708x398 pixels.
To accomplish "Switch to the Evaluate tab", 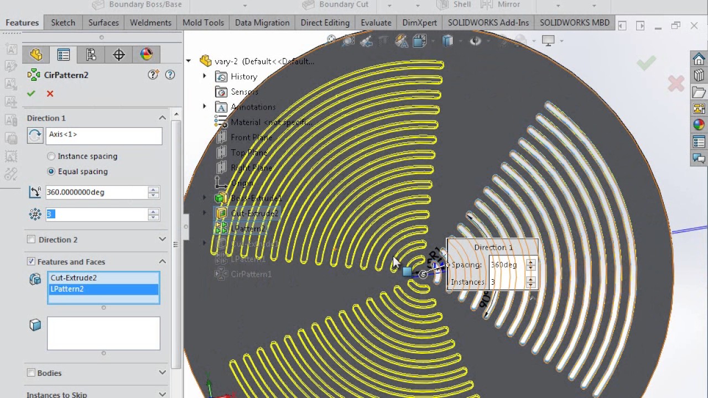I will [x=376, y=23].
